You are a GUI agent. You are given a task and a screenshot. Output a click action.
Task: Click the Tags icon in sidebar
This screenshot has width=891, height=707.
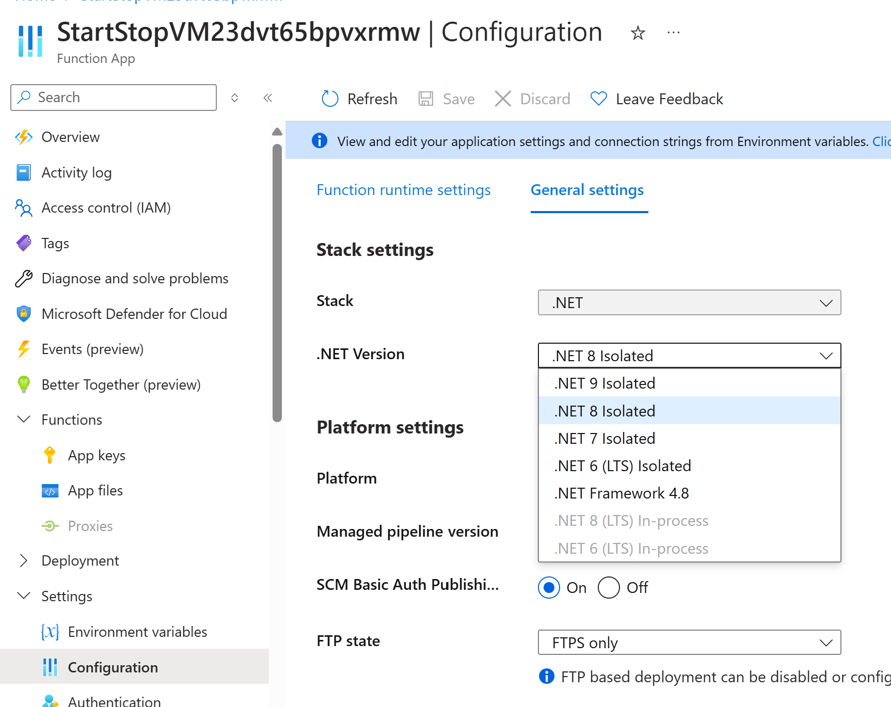click(24, 243)
